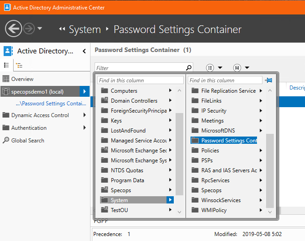Switch to tree view tab in navigation pane
Screen dimensions: 305x241
tap(19, 65)
